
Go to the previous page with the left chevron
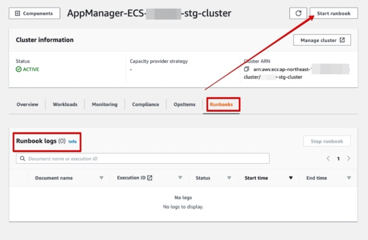tap(328, 158)
